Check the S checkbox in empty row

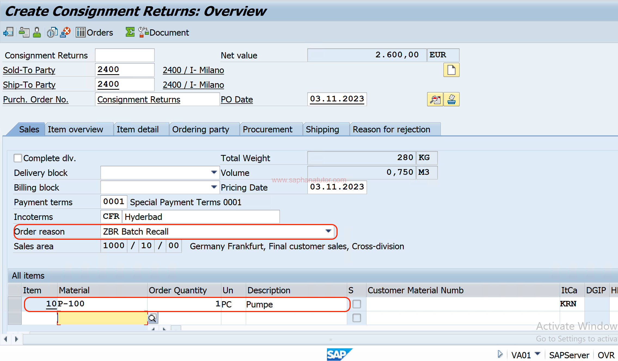(x=356, y=318)
